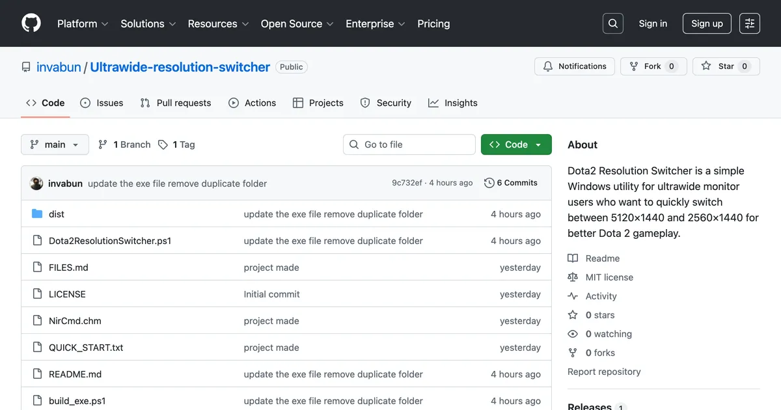The image size is (781, 410).
Task: Star the repository using the star icon
Action: click(706, 66)
